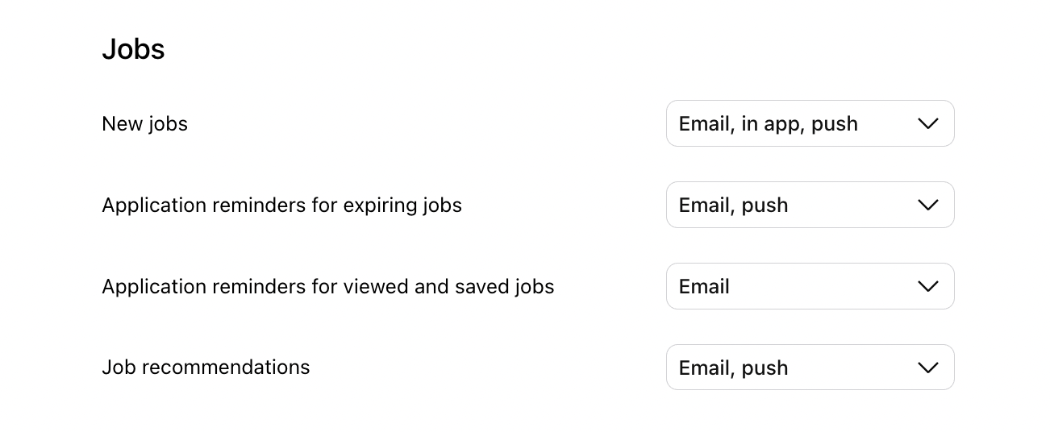Image resolution: width=1050 pixels, height=432 pixels.
Task: Click "Application reminders for expiring jobs" label
Action: pyautogui.click(x=281, y=205)
